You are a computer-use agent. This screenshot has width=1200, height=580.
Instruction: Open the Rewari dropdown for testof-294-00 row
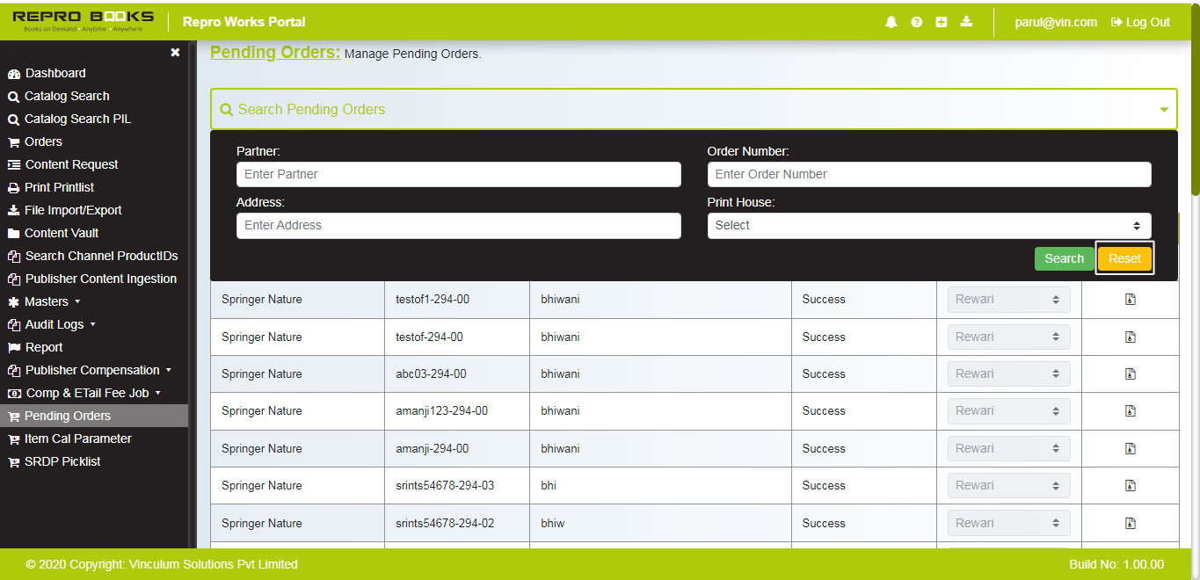[x=1008, y=336]
